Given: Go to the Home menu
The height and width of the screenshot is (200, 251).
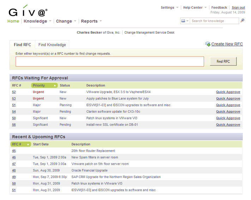Looking at the screenshot, I should pos(13,21).
